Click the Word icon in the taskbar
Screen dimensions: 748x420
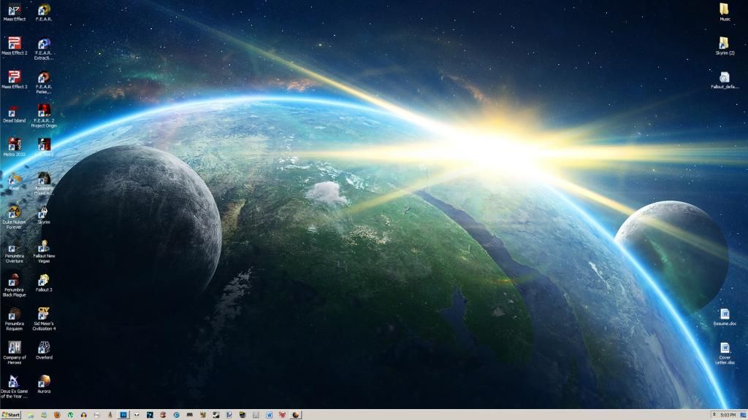click(269, 415)
